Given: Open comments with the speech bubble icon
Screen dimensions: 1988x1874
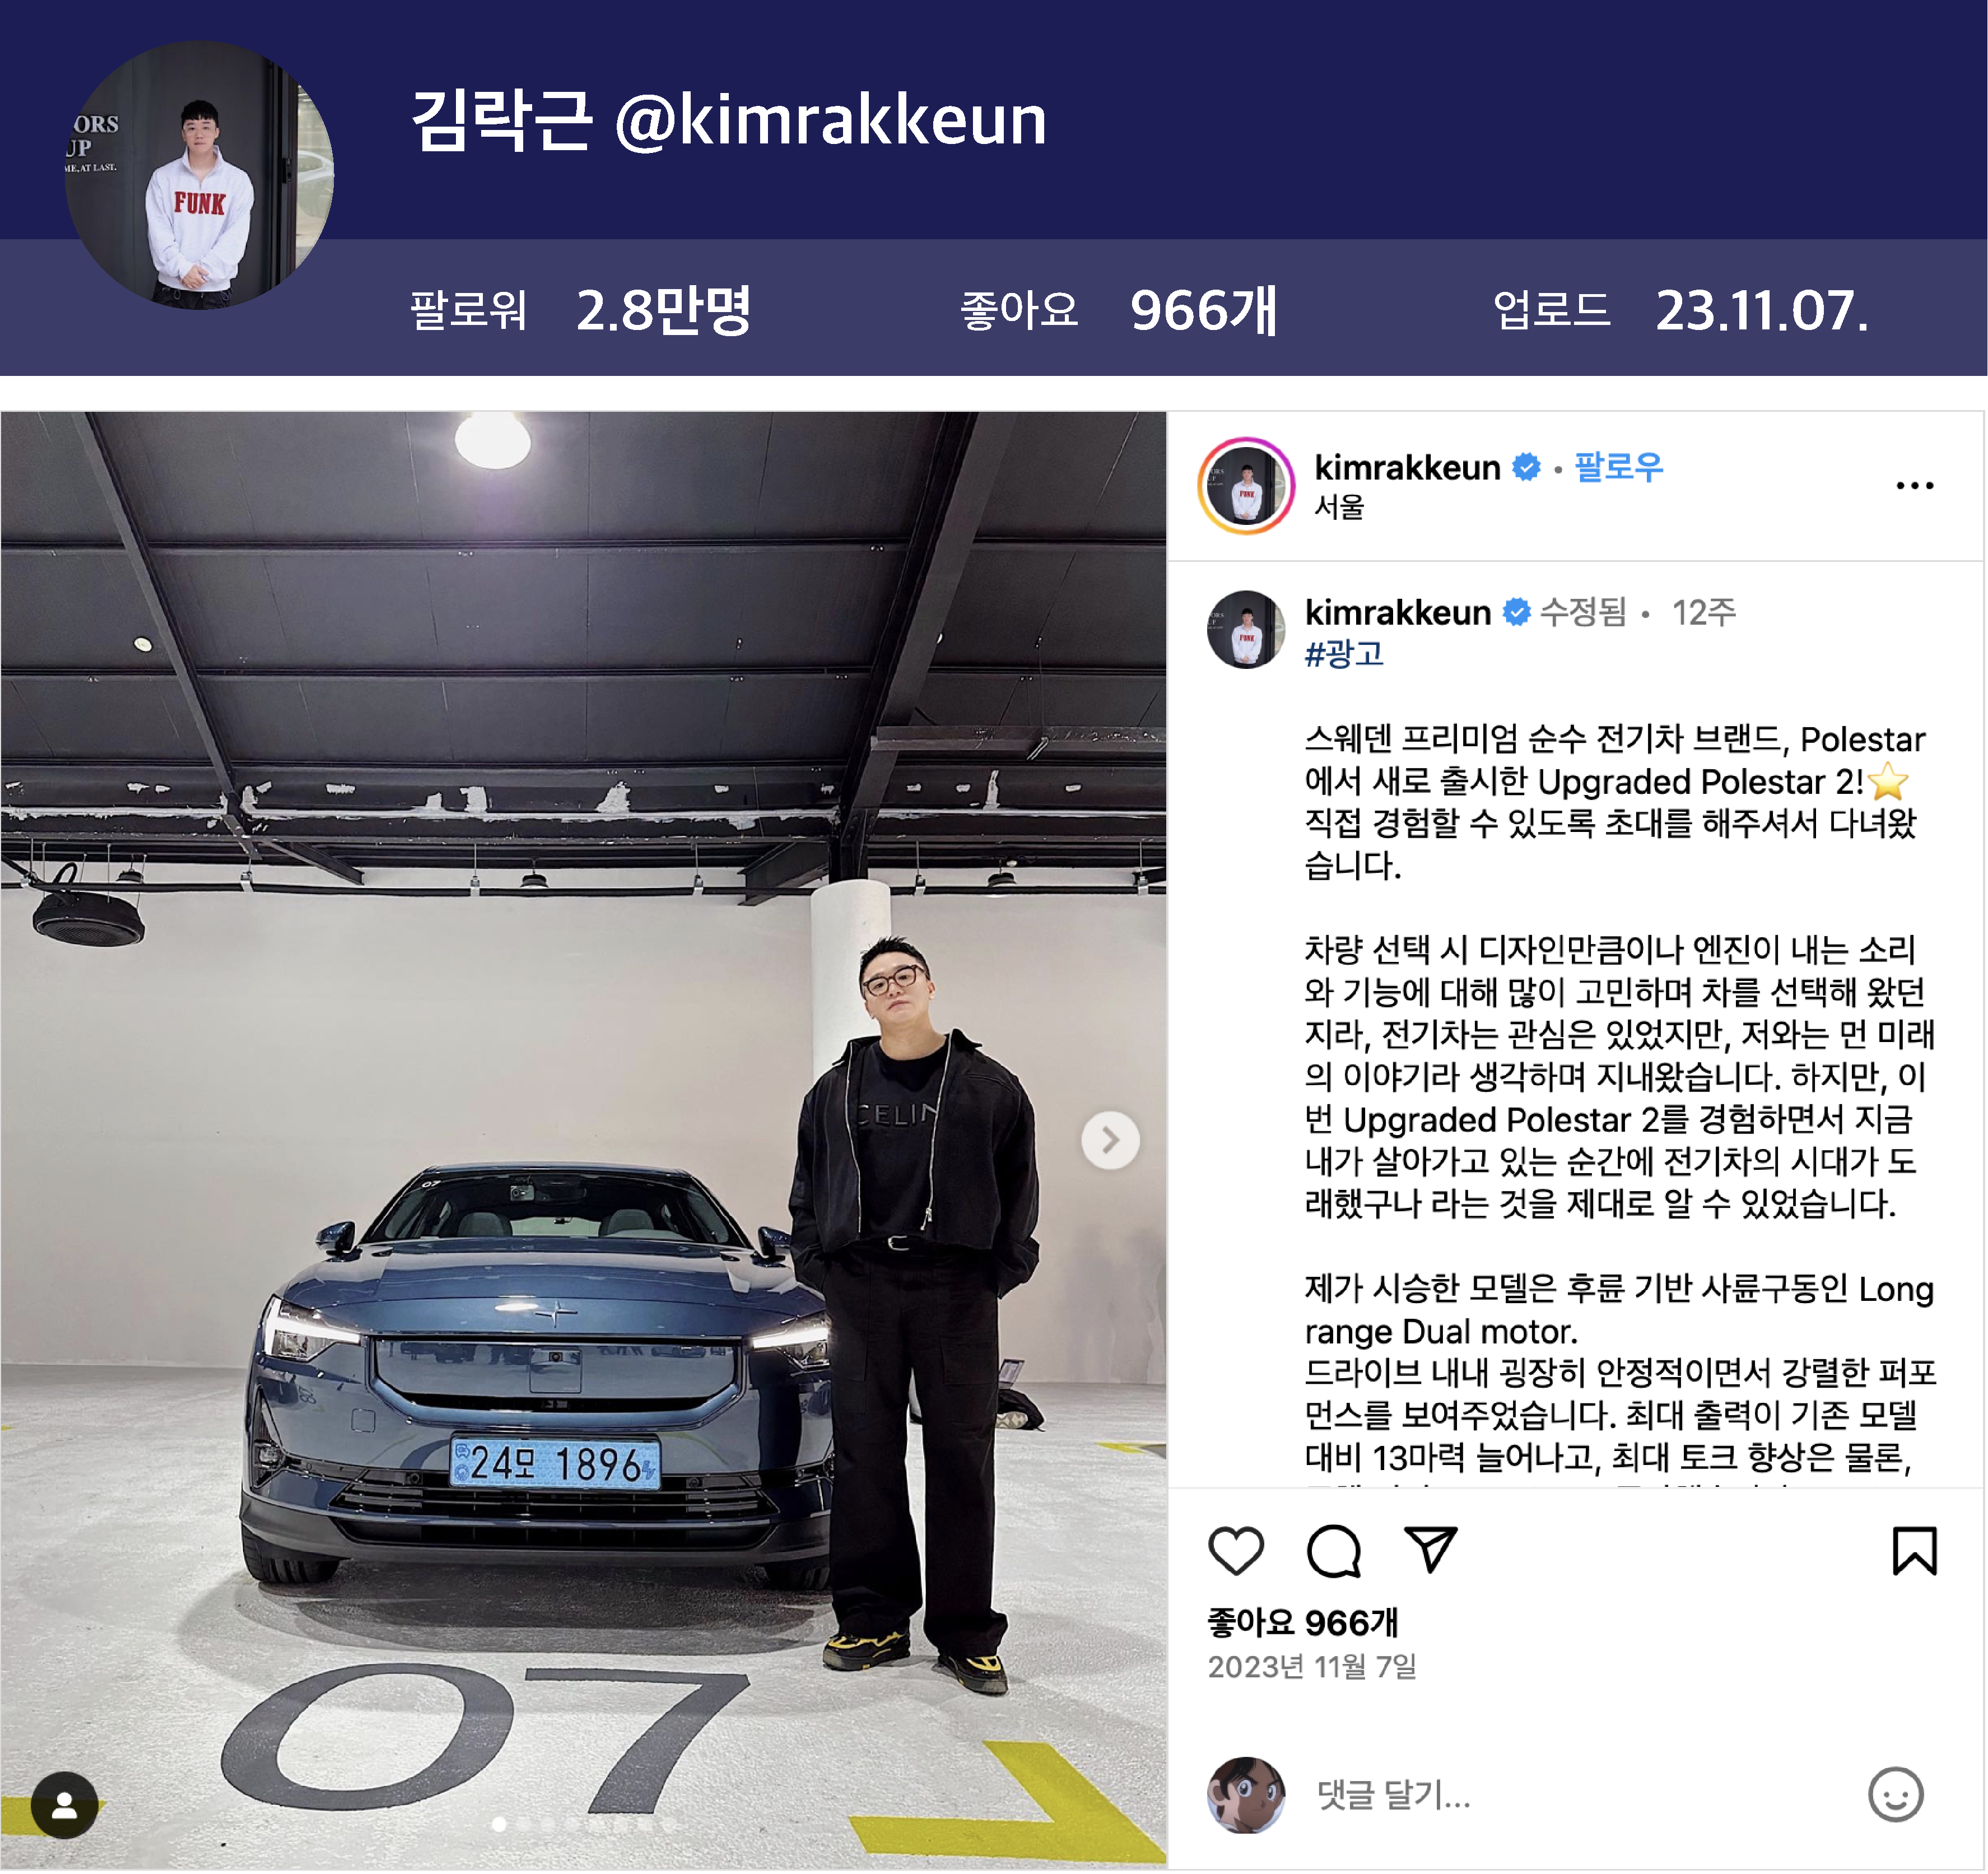Looking at the screenshot, I should (1334, 1551).
